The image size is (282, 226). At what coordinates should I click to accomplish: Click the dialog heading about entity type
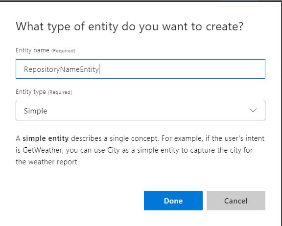pyautogui.click(x=129, y=26)
